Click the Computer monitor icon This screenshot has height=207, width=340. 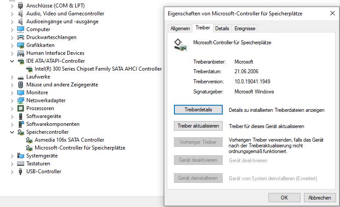tap(20, 29)
